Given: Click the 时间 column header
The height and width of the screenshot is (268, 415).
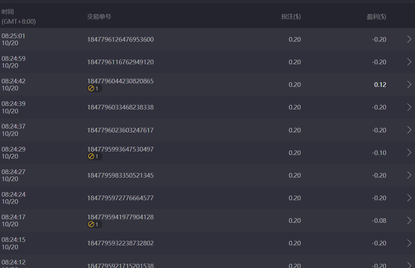Looking at the screenshot, I should tap(8, 12).
